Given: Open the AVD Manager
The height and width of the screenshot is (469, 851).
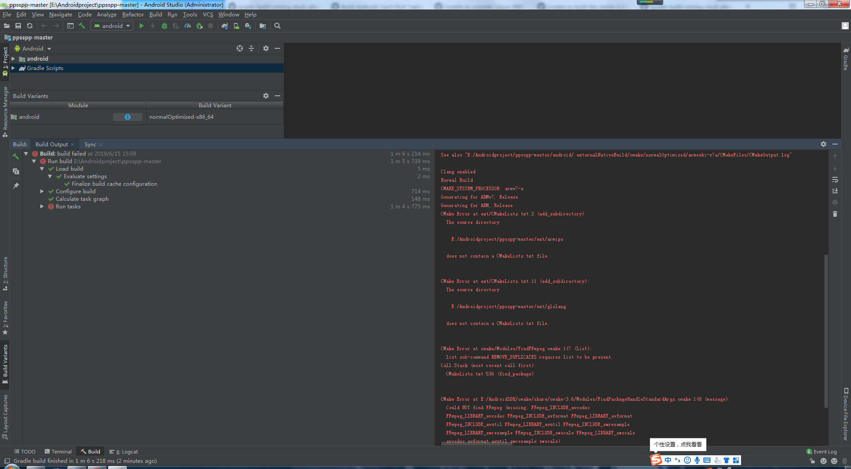Looking at the screenshot, I should (236, 26).
